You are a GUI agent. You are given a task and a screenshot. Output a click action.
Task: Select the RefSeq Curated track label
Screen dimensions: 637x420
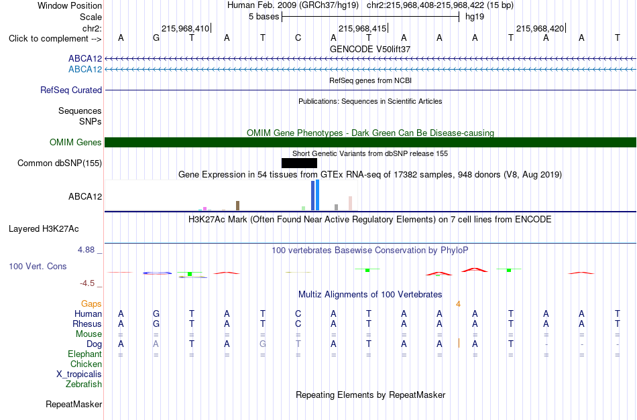[x=70, y=90]
